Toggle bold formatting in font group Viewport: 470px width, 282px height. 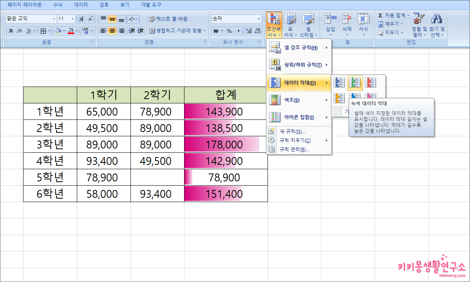tap(11, 31)
